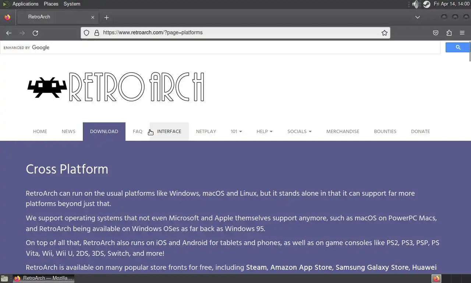Click the URL address bar
Viewport: 471px width, 283px height.
point(235,33)
